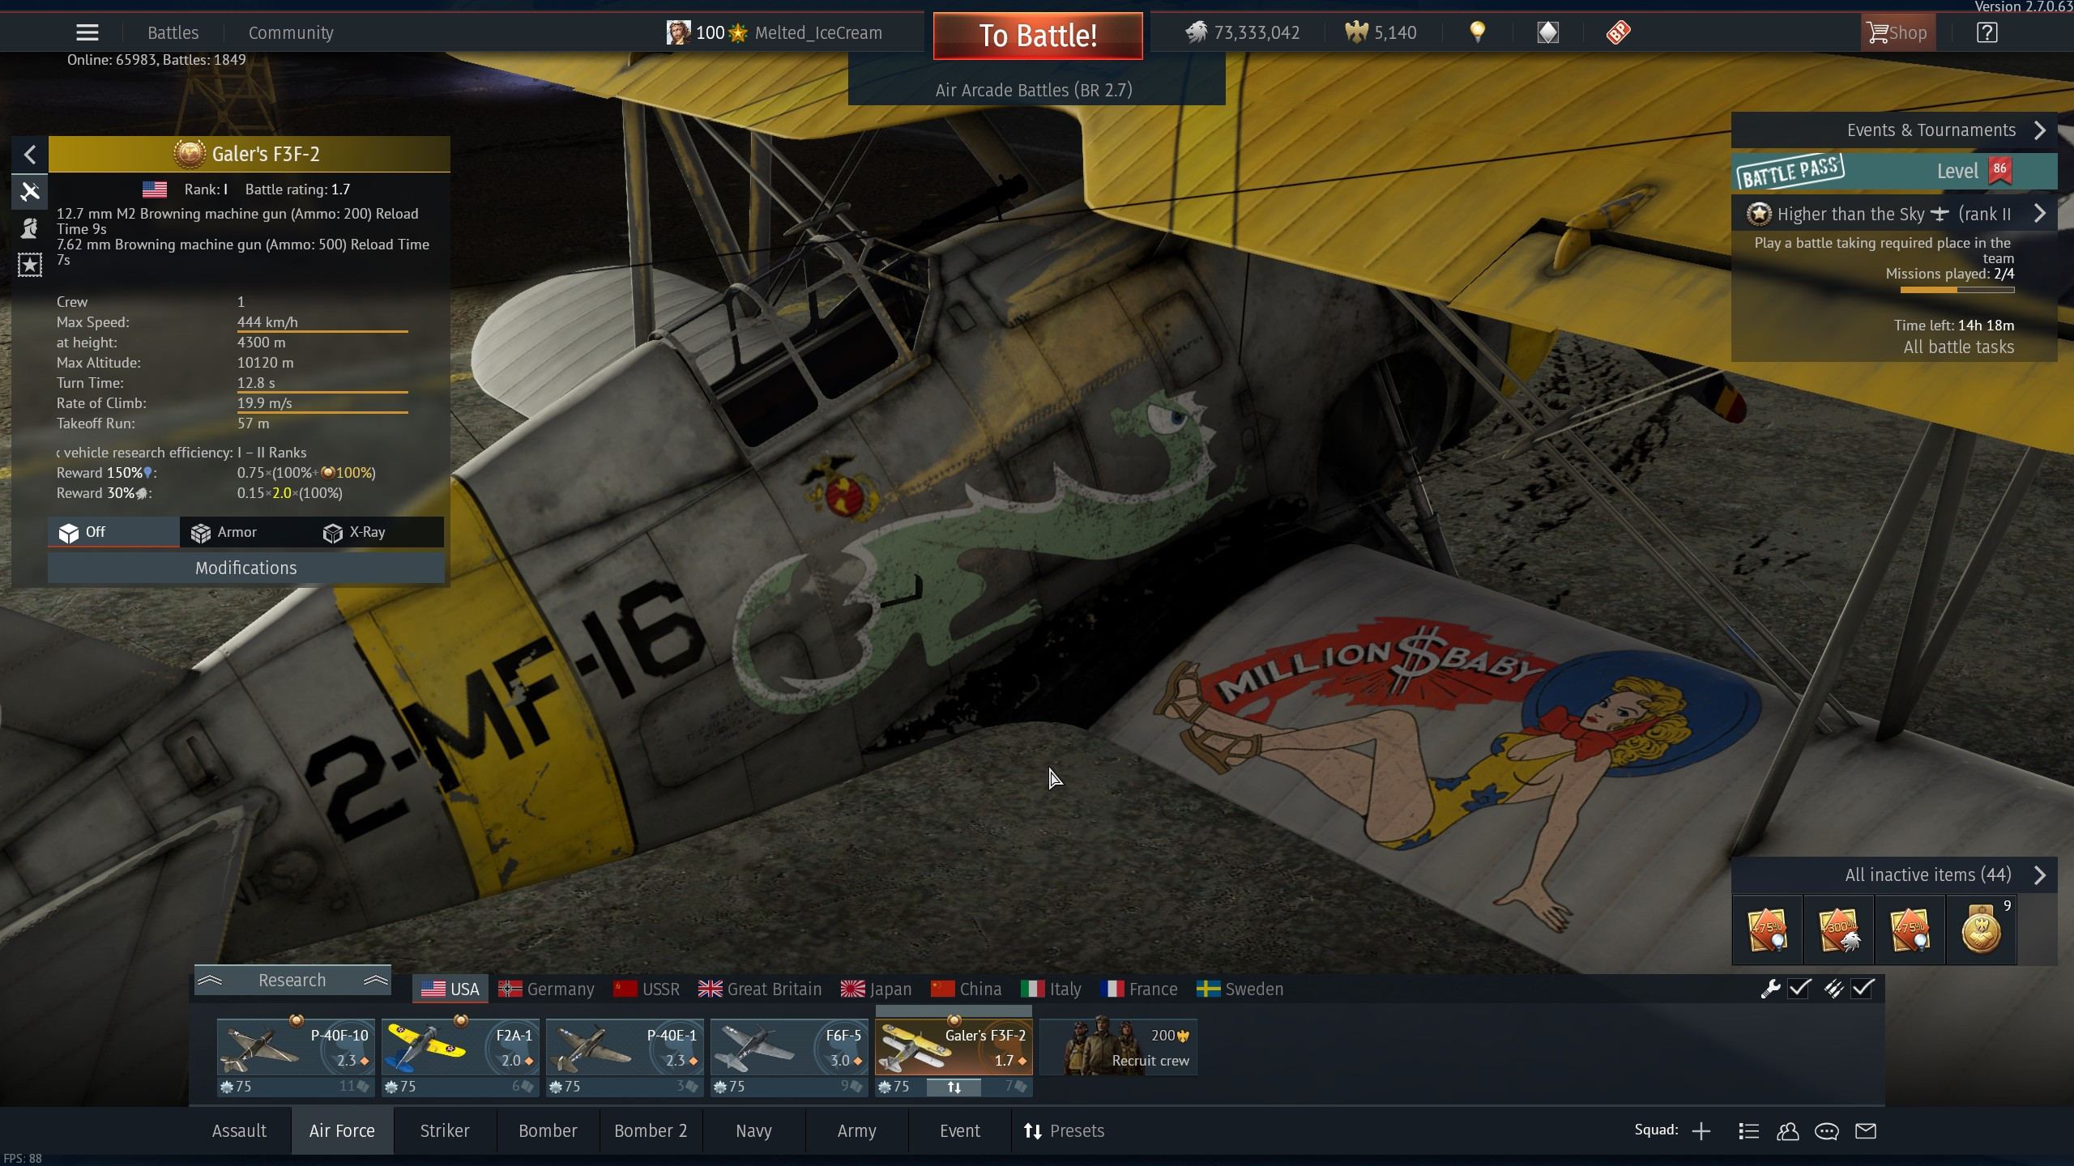Open the warbond shop diamond icon

pyautogui.click(x=1548, y=32)
